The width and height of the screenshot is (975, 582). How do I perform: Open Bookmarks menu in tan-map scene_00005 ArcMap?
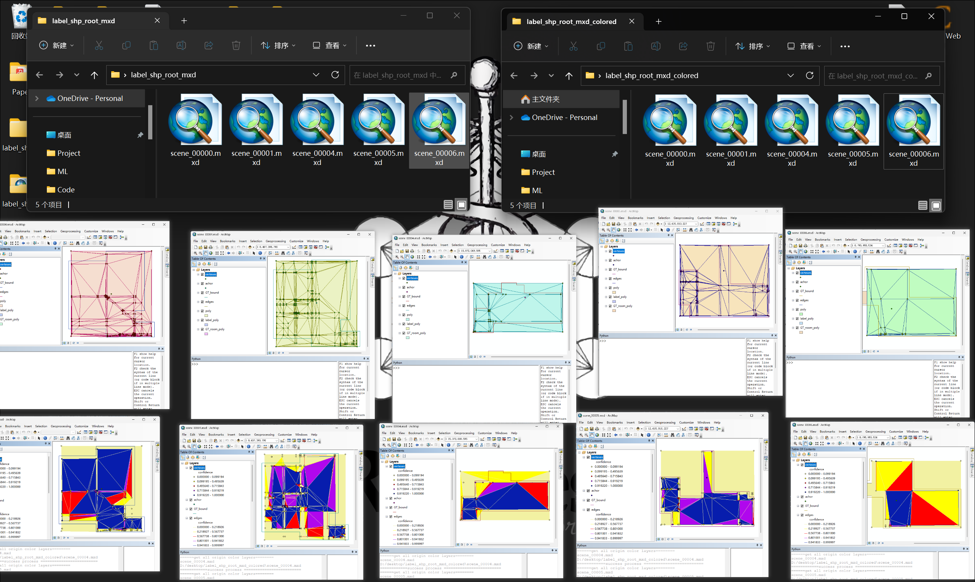coord(636,218)
